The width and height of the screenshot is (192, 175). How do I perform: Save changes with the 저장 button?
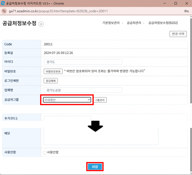click(x=95, y=167)
